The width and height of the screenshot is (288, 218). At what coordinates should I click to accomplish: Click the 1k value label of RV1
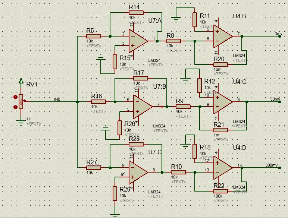coord(28,119)
